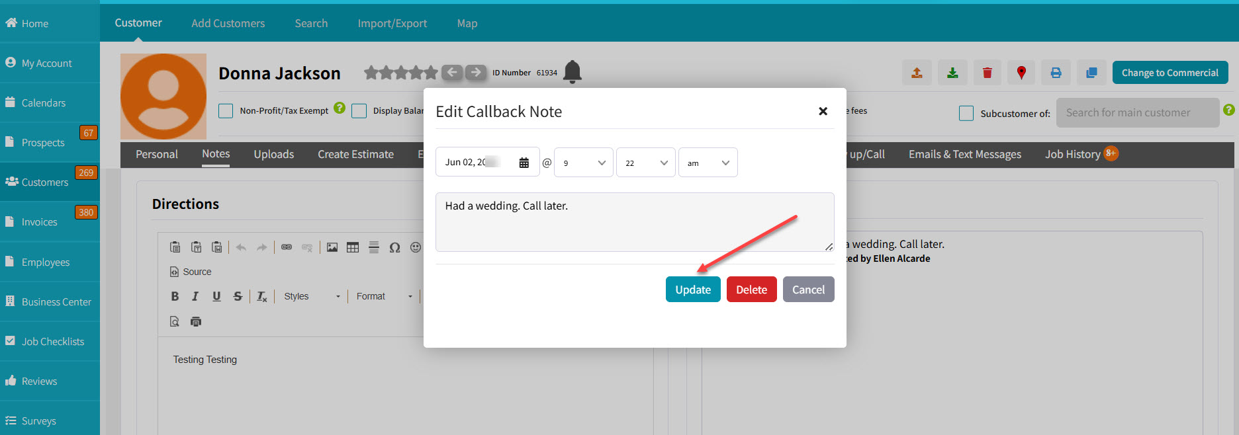
Task: Open the Styles dropdown in editor
Action: (312, 296)
